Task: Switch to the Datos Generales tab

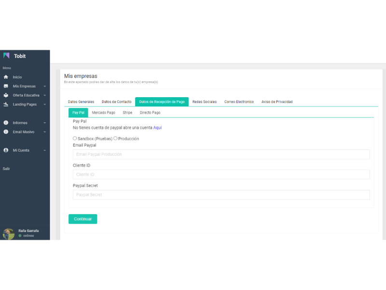Action: (x=81, y=102)
